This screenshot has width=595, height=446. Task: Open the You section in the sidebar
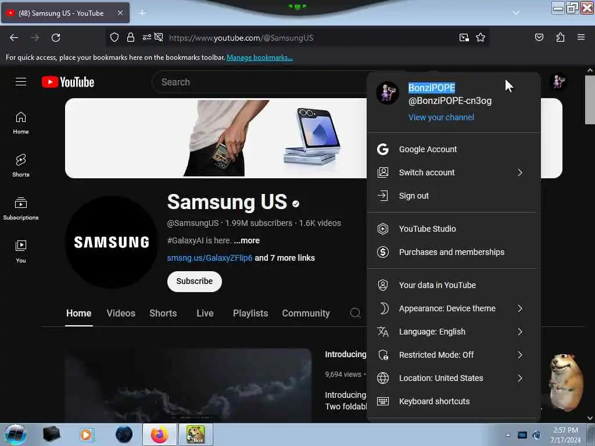(x=21, y=251)
